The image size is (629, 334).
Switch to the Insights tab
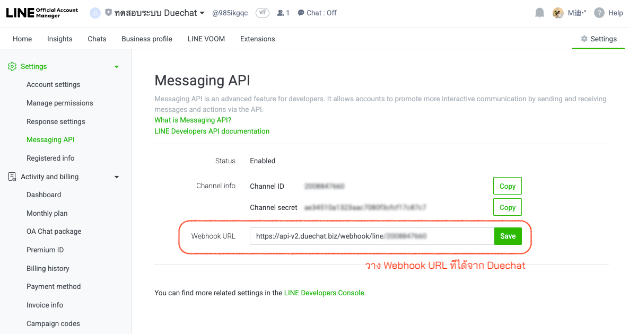(x=59, y=38)
